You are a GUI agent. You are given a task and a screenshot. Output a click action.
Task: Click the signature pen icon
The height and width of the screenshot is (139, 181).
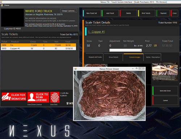tap(6, 97)
